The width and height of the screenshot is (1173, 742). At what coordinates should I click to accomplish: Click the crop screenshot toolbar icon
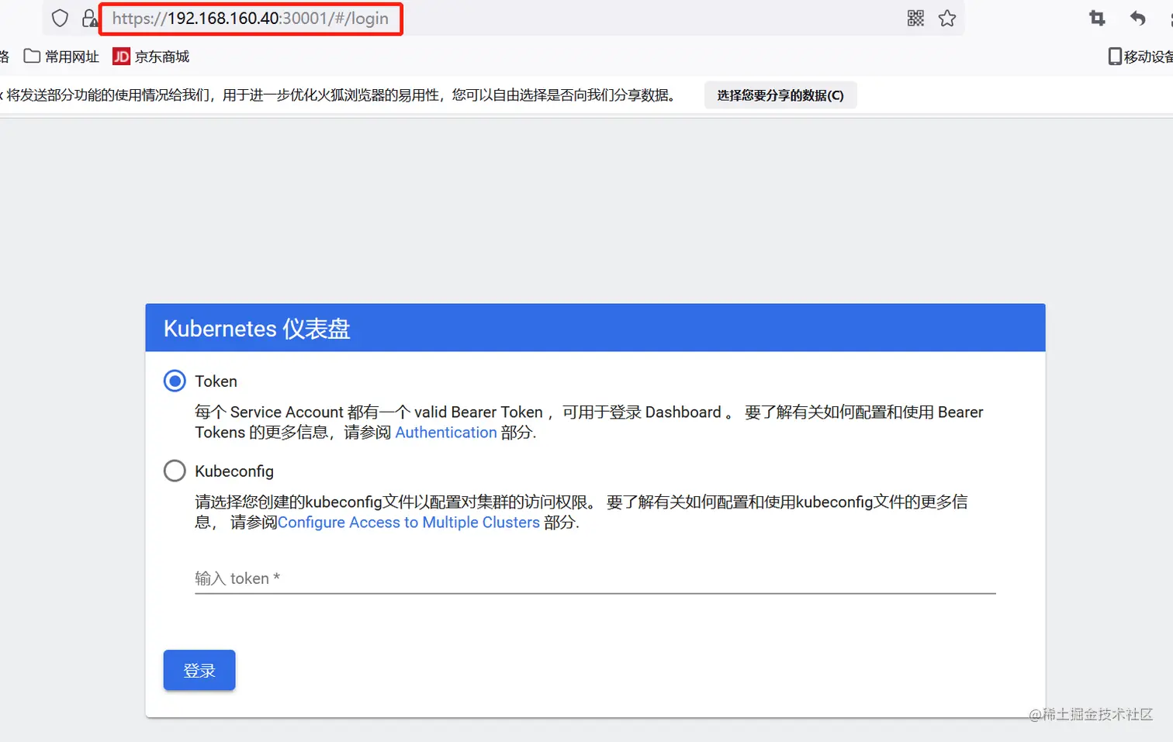coord(1097,18)
